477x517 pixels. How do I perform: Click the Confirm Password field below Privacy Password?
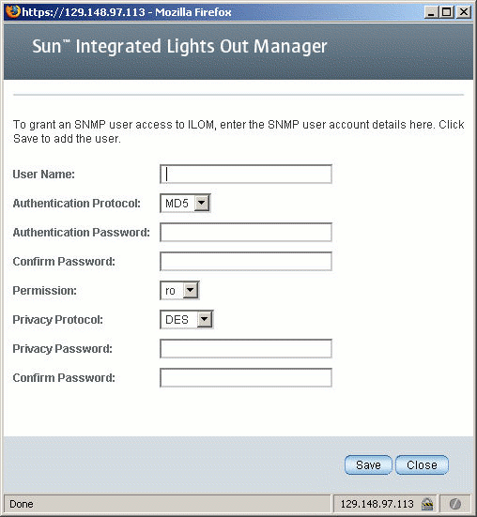246,377
